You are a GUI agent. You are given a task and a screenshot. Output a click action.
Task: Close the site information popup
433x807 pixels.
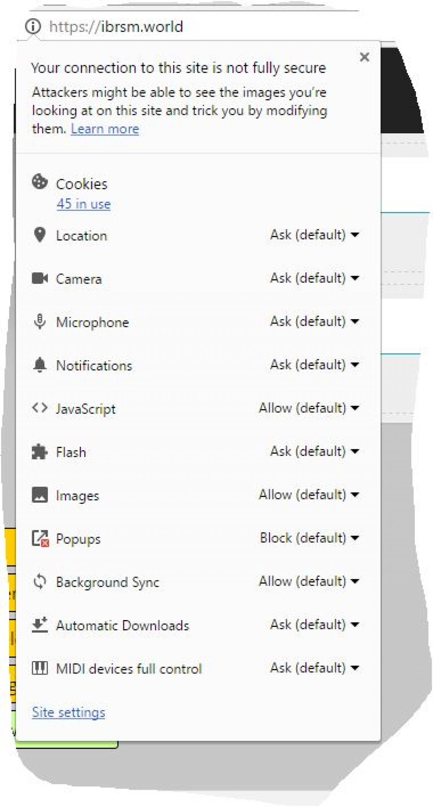364,57
